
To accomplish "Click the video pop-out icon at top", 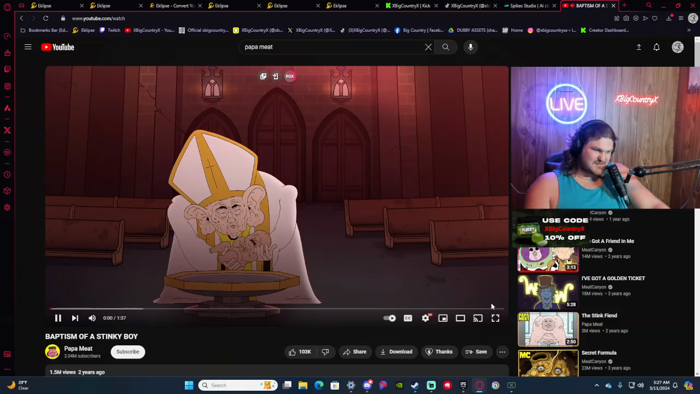I will [263, 76].
